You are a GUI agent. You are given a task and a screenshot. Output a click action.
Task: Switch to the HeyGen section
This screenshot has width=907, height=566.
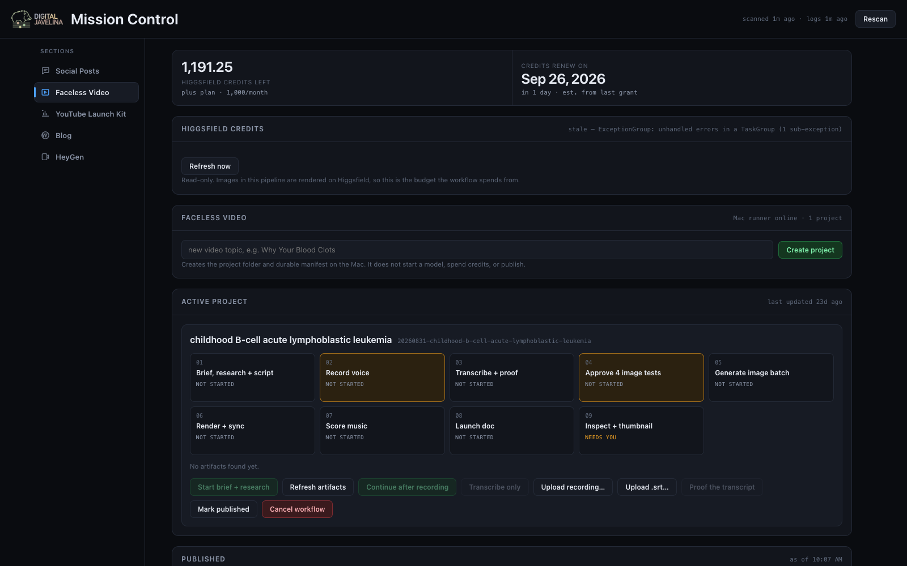point(86,157)
